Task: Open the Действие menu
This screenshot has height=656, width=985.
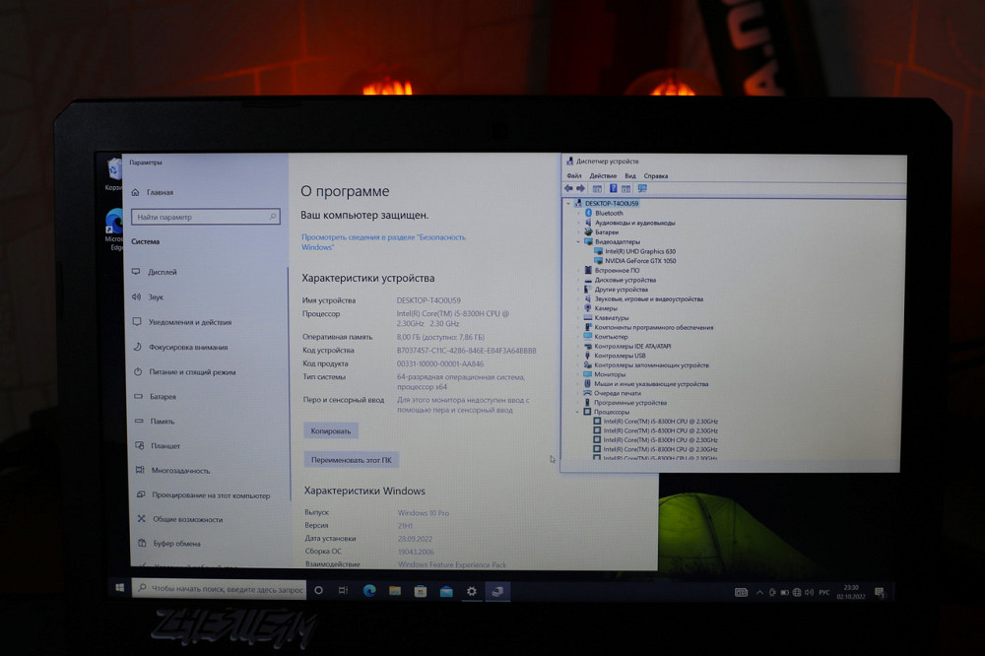Action: (x=603, y=175)
